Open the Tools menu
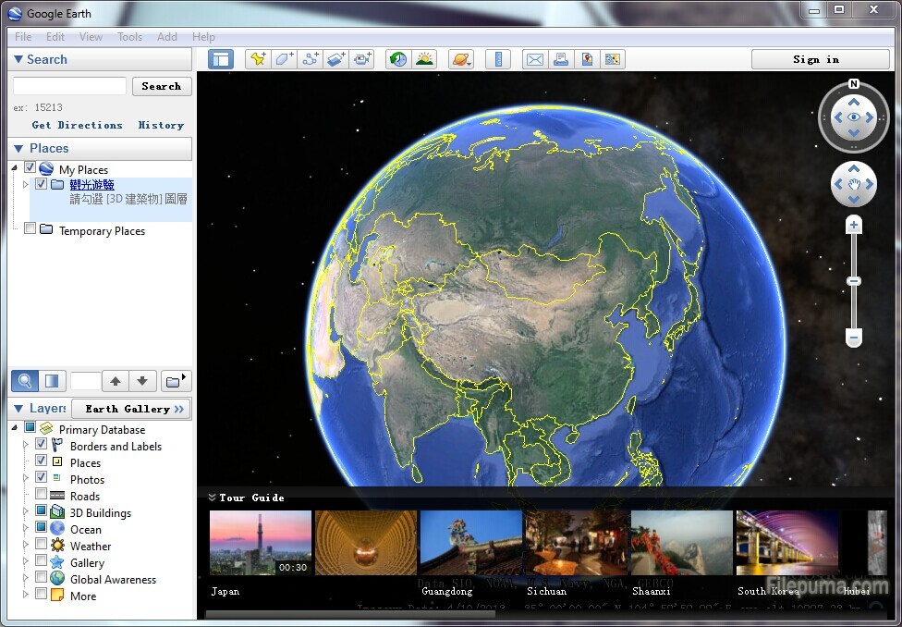 (x=129, y=37)
